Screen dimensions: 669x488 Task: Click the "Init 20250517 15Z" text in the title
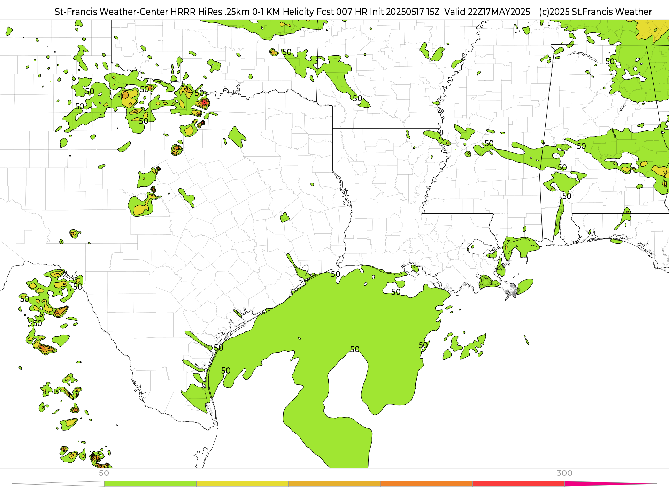405,12
